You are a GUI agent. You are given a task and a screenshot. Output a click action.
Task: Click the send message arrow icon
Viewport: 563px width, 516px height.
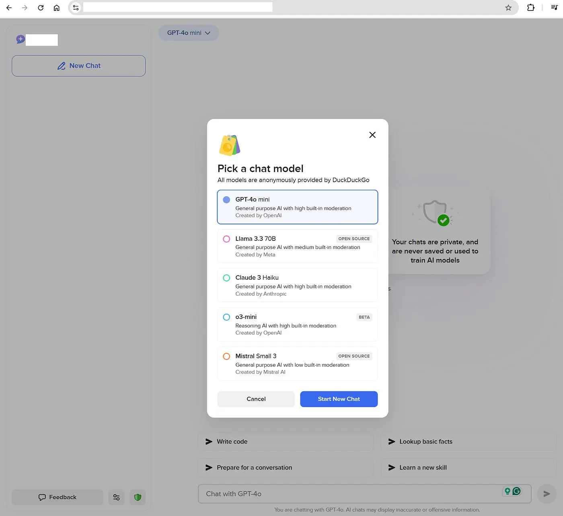coord(547,494)
